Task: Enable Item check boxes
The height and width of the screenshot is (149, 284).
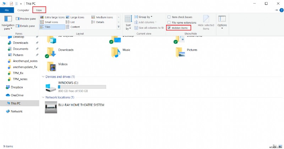Action: coord(169,17)
